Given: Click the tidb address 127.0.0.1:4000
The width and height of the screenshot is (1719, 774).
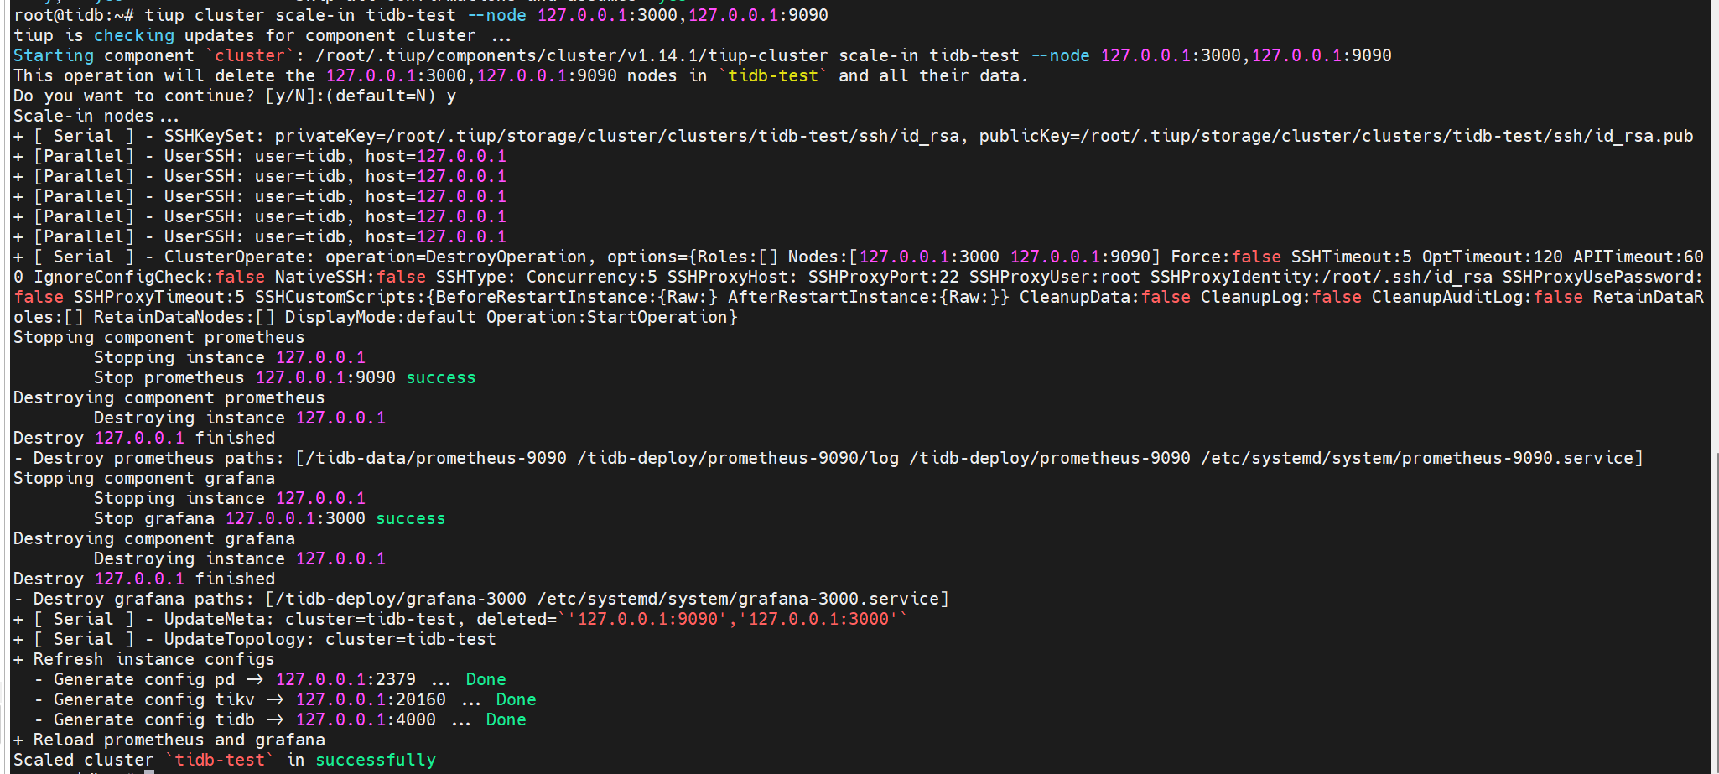Looking at the screenshot, I should tap(366, 719).
